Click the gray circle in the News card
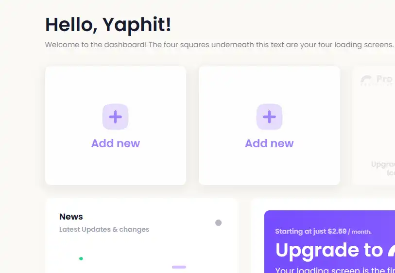 [x=219, y=222]
